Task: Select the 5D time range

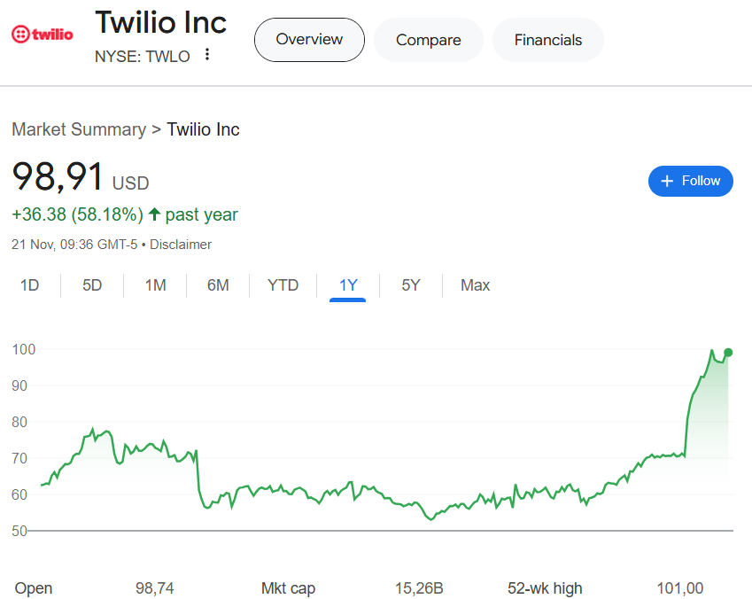Action: [92, 285]
